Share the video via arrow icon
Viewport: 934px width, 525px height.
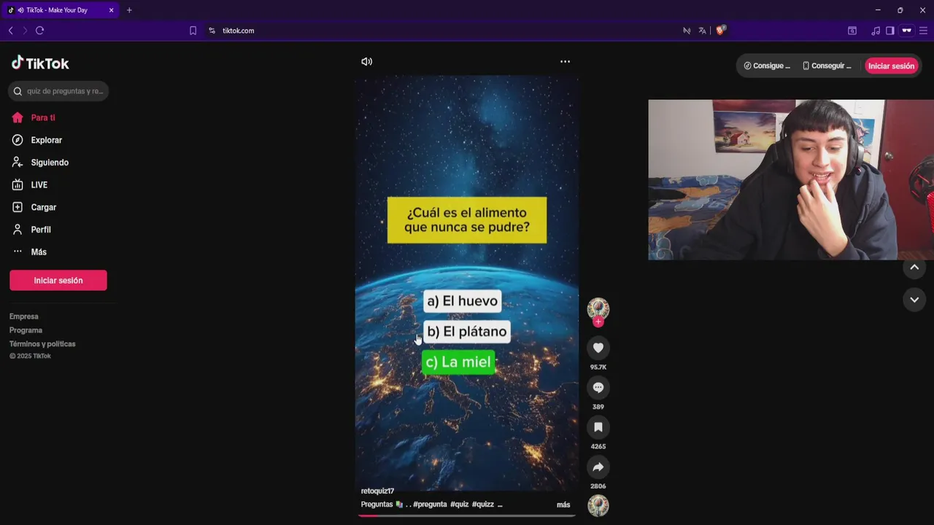pyautogui.click(x=598, y=467)
